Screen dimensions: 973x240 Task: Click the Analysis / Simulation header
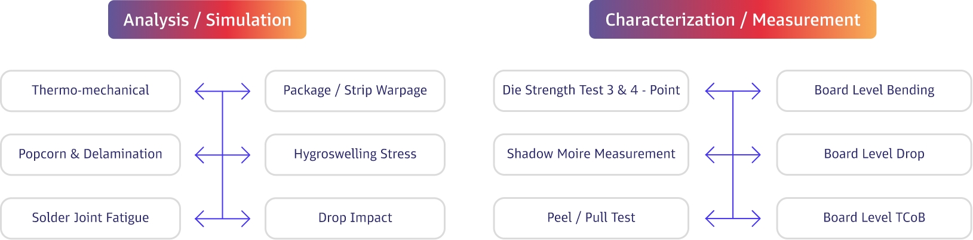click(x=207, y=20)
